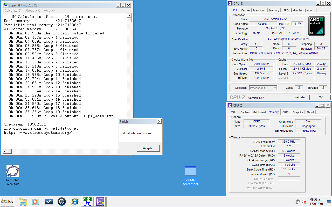The width and height of the screenshot is (332, 207).
Task: Click the Validate button
Action: coord(300,97)
